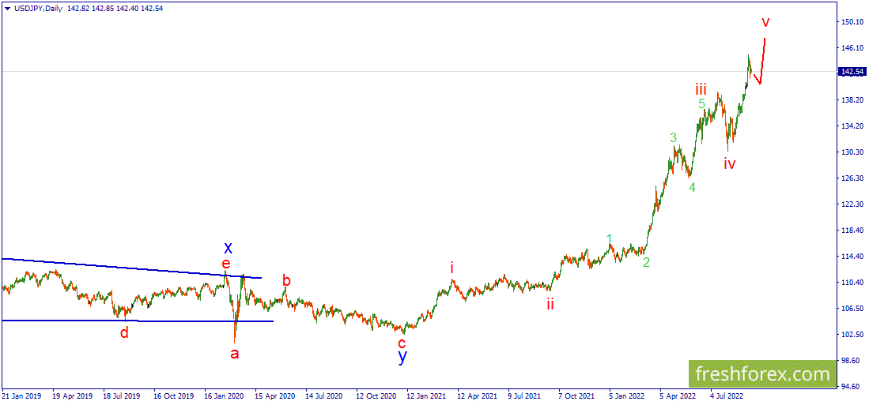The width and height of the screenshot is (869, 405).
Task: Select the red wave a label
Action: pyautogui.click(x=234, y=354)
